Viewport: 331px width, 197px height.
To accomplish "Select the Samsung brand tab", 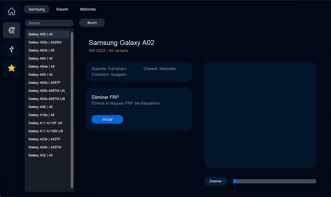I will 36,9.
